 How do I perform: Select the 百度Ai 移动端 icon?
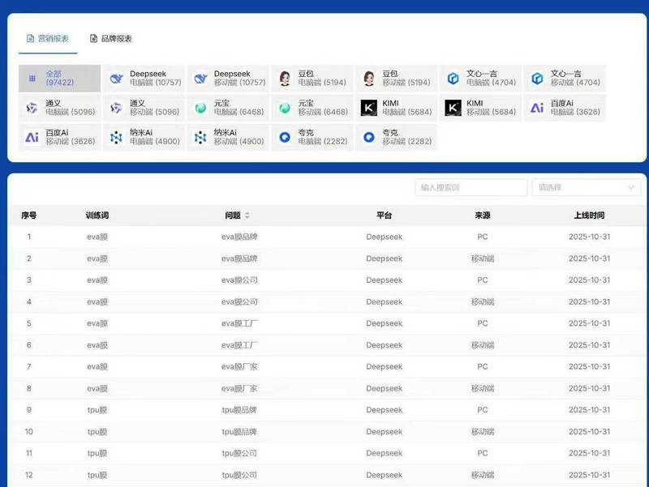[x=32, y=138]
